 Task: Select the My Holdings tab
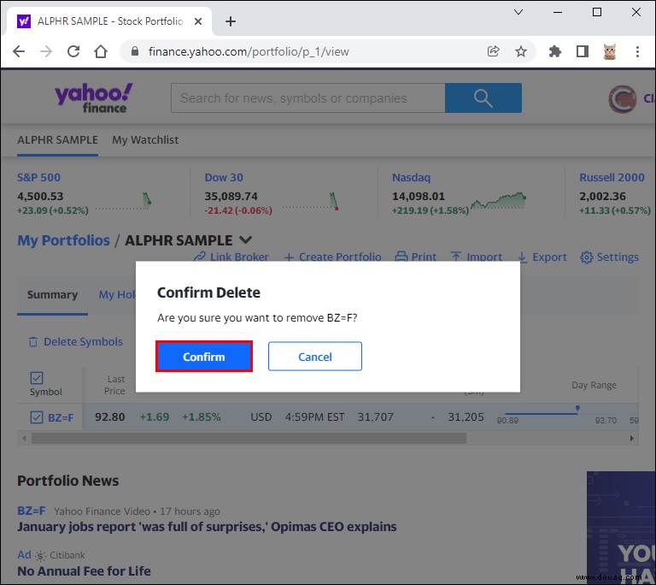point(117,295)
